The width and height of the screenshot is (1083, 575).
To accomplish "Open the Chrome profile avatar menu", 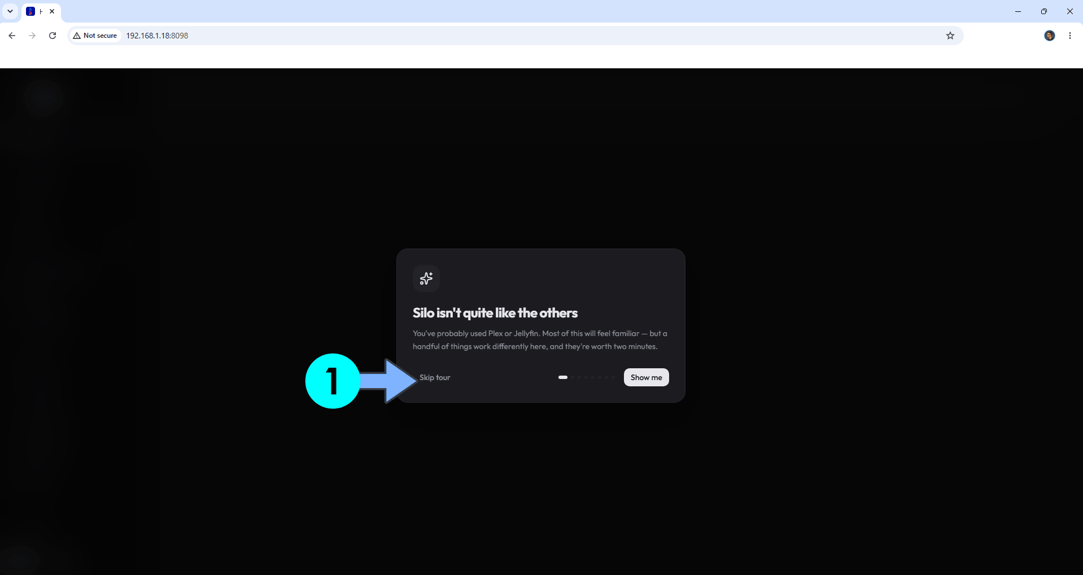I will pyautogui.click(x=1050, y=36).
